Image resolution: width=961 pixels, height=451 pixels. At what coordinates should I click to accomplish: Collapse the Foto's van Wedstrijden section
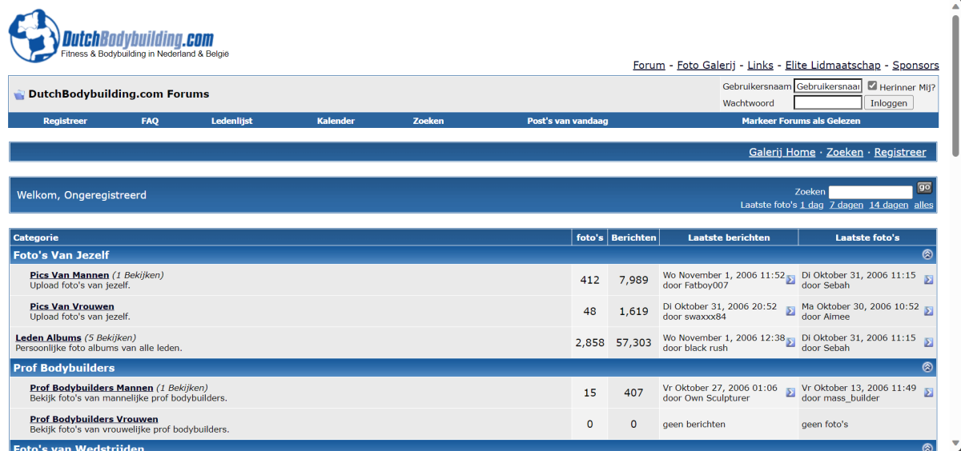pyautogui.click(x=927, y=447)
